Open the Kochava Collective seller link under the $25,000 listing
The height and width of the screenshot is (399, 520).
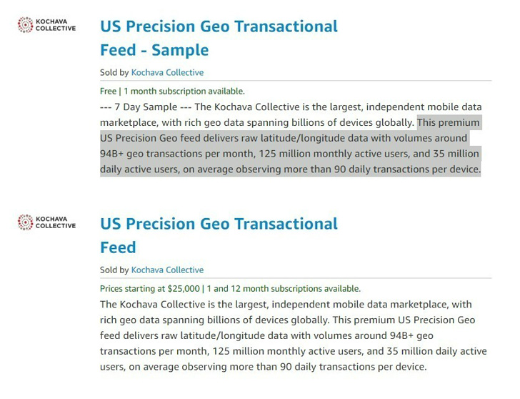167,270
